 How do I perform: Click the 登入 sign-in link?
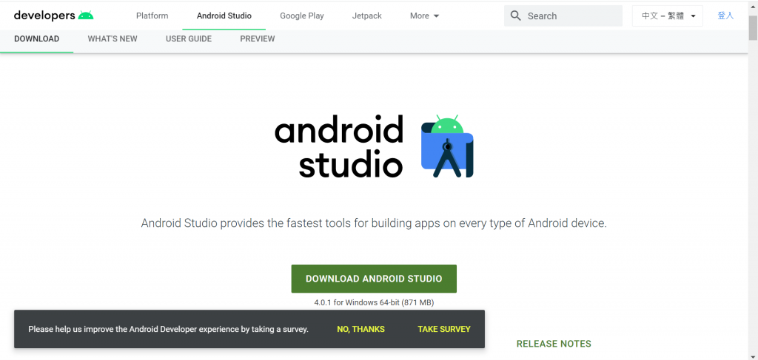tap(725, 16)
